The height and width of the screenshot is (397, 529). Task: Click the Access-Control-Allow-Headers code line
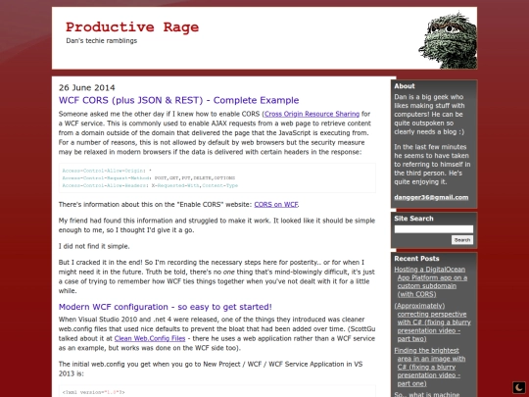(150, 185)
